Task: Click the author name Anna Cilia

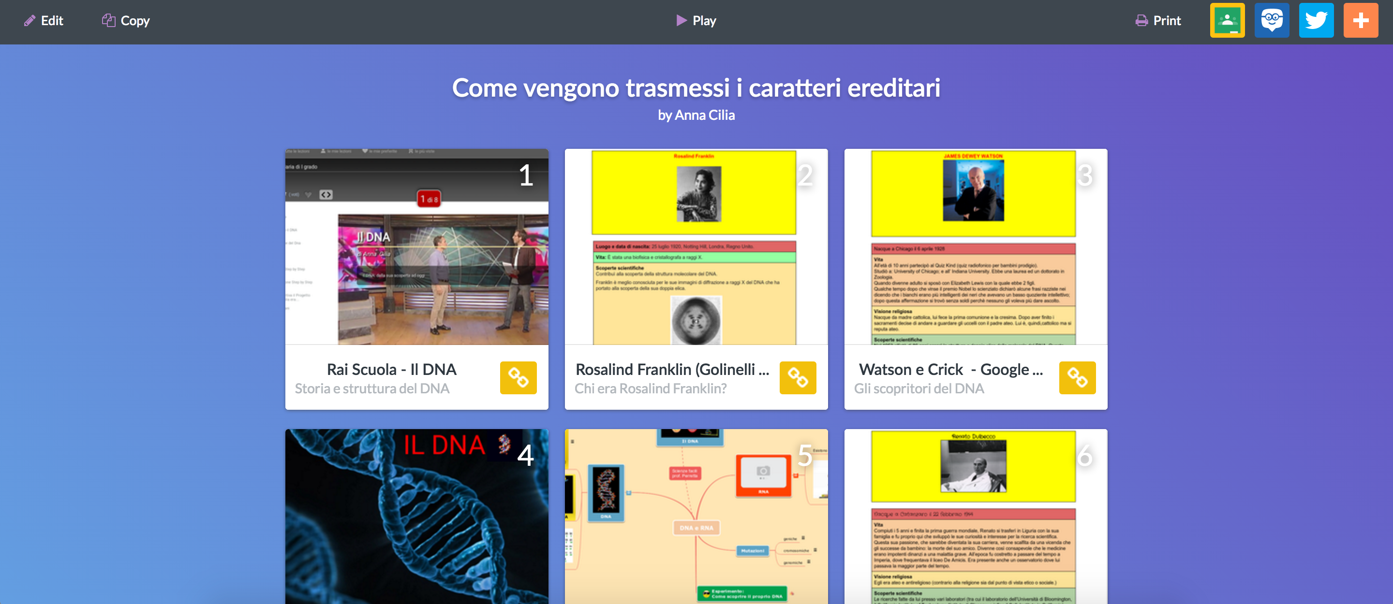Action: coord(704,115)
